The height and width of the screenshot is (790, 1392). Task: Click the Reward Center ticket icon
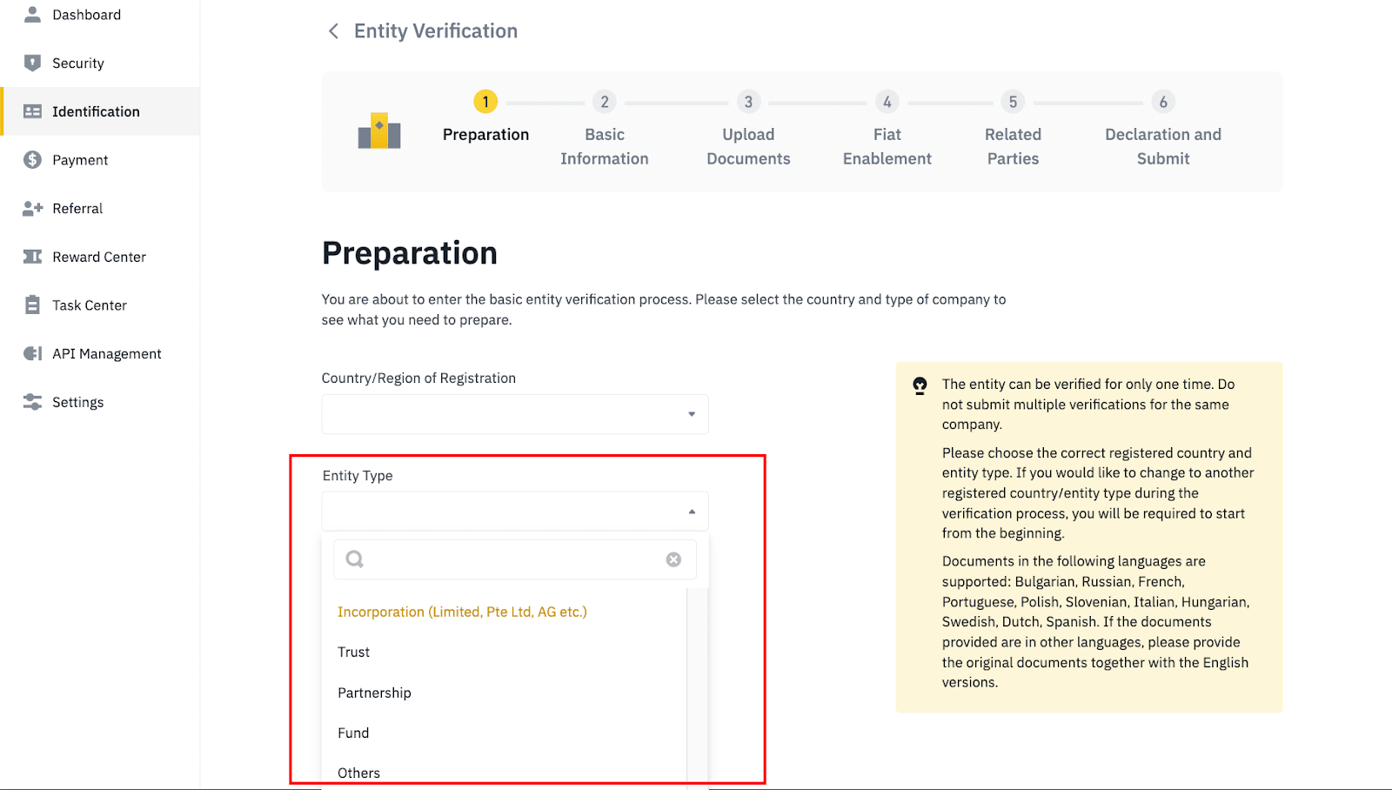tap(32, 257)
